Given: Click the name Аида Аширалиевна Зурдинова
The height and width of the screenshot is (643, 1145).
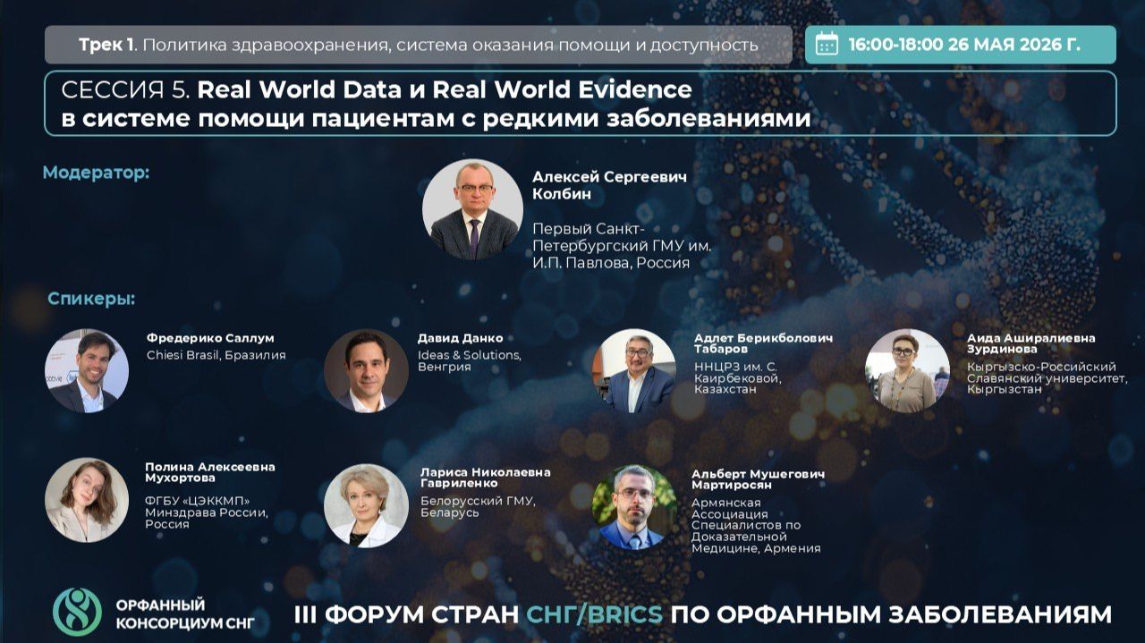Looking at the screenshot, I should [x=1030, y=343].
